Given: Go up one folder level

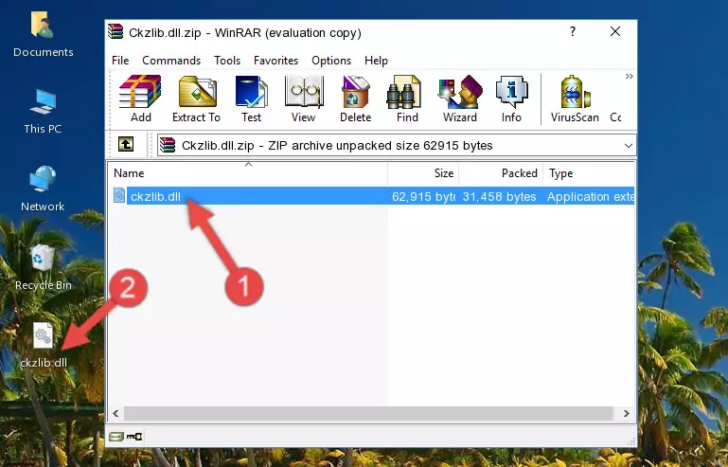Looking at the screenshot, I should pos(126,145).
